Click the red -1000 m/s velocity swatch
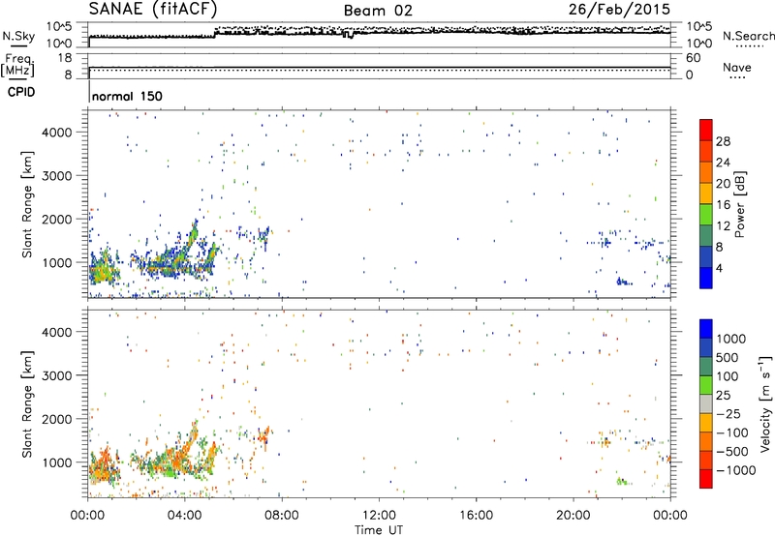The width and height of the screenshot is (775, 536). pos(706,479)
